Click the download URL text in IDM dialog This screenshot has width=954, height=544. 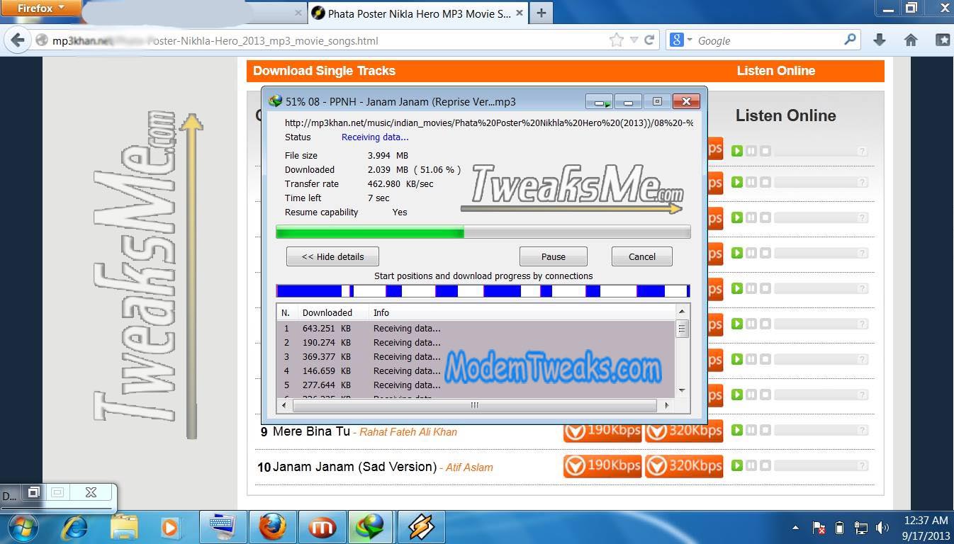[489, 123]
